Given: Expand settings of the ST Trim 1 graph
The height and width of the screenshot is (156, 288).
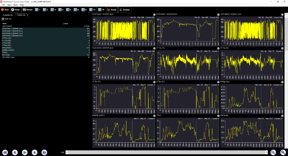Looking at the screenshot, I should 218,48.
